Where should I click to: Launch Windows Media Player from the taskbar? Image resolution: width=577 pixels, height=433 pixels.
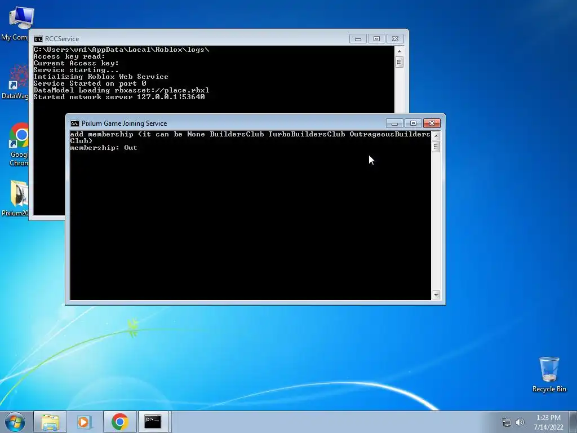point(85,422)
